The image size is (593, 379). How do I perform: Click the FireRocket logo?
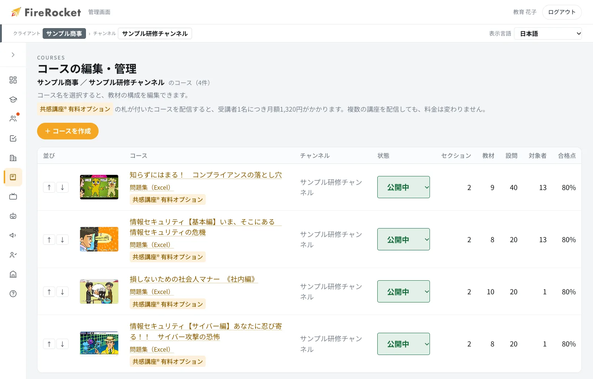[46, 12]
